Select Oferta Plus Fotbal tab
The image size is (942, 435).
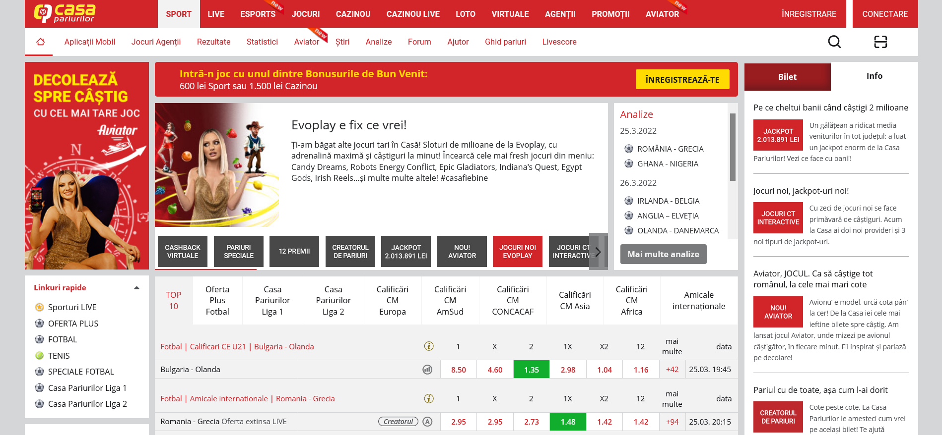[217, 300]
